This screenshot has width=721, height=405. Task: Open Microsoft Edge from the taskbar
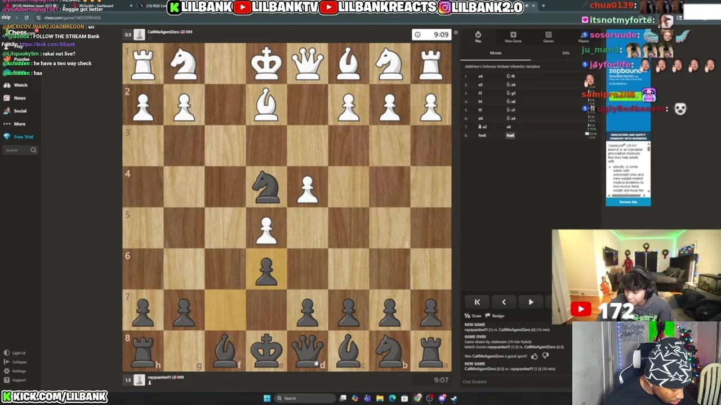(x=393, y=398)
